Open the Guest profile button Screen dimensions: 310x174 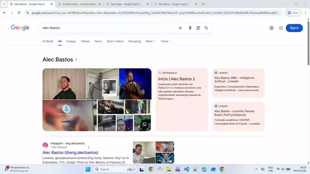click(294, 12)
